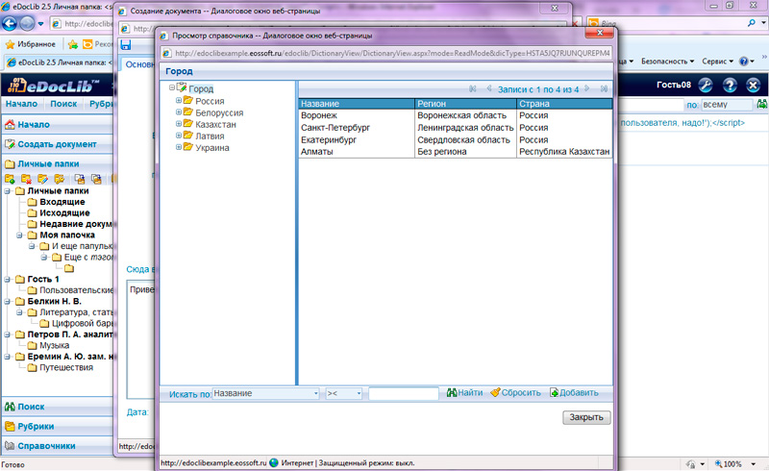This screenshot has height=471, width=769.
Task: Click the Добавить button
Action: click(x=574, y=393)
